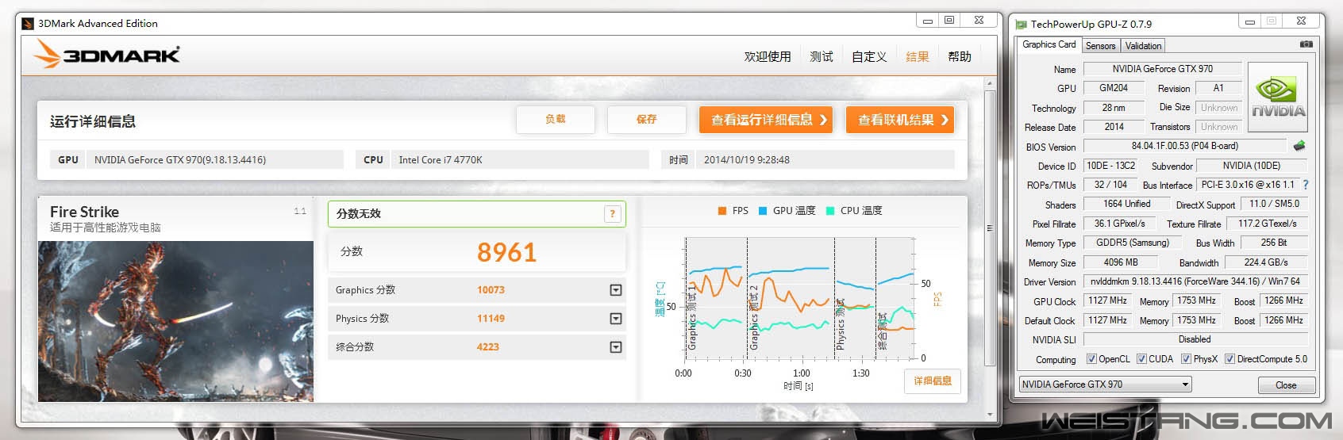Image resolution: width=1343 pixels, height=440 pixels.
Task: Click the Fire Strike title text
Action: [84, 212]
